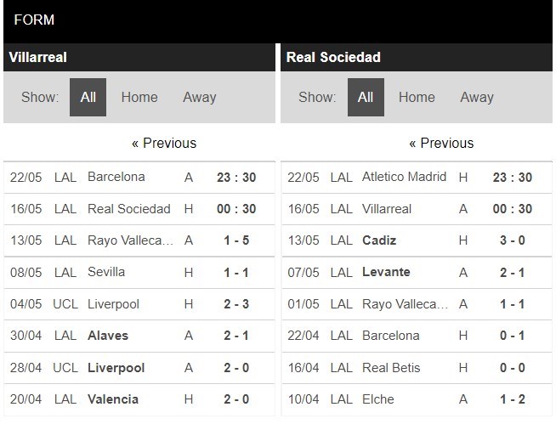This screenshot has width=556, height=424.
Task: Open Villarreal's Rayo Vallecano 1 - 5 result
Action: [139, 240]
